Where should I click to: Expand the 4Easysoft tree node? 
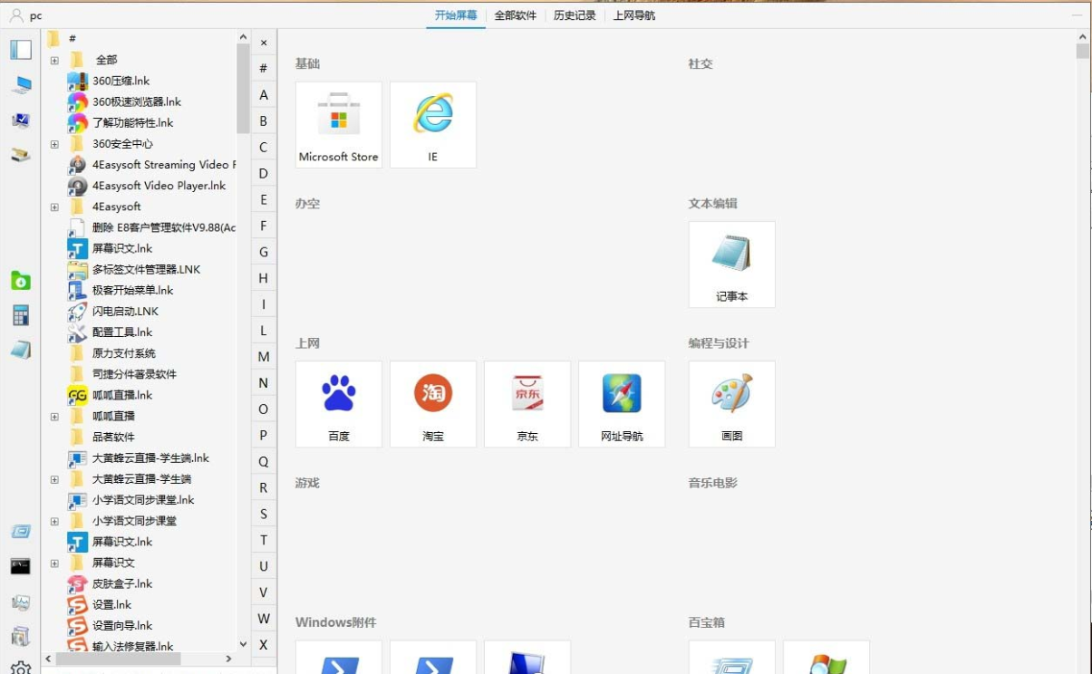click(x=54, y=206)
